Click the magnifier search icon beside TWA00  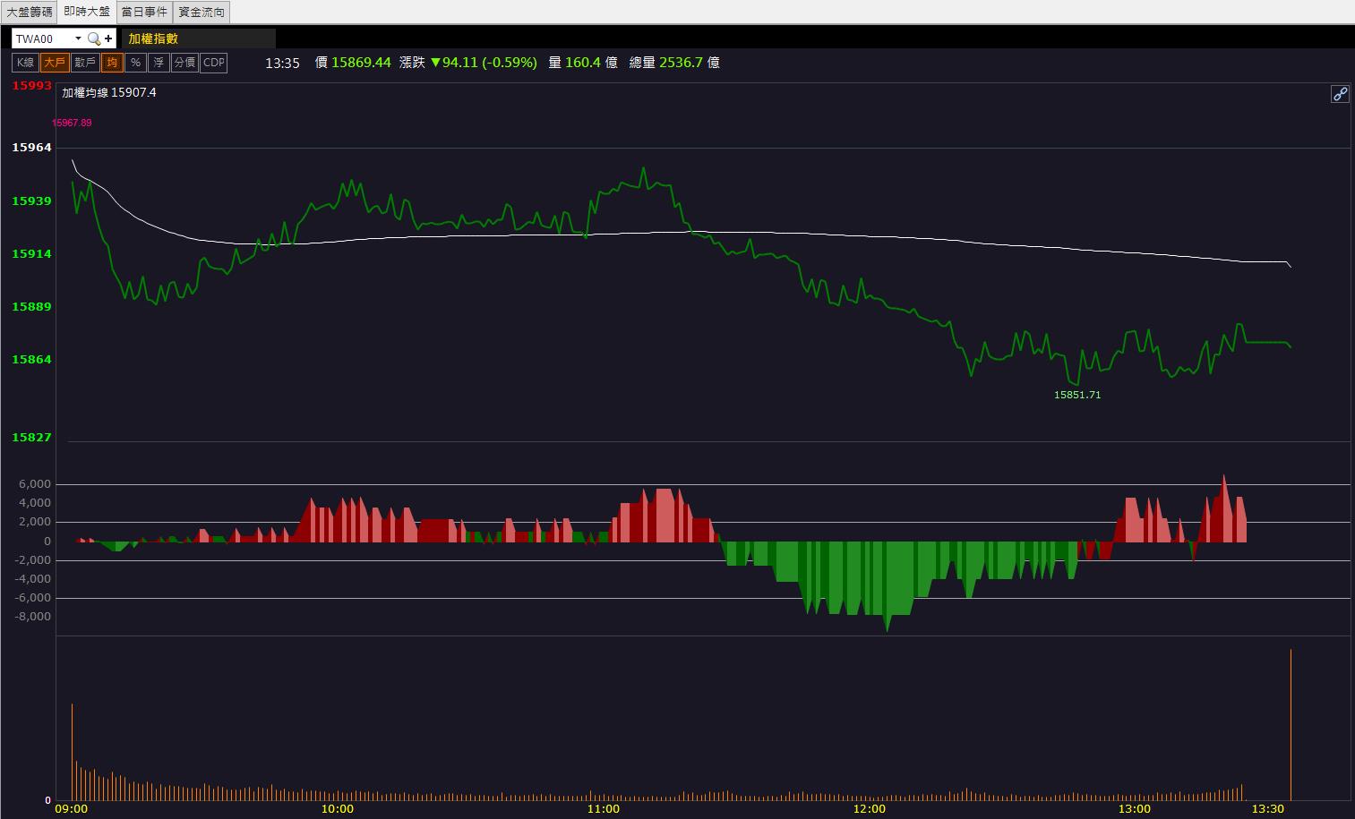93,38
